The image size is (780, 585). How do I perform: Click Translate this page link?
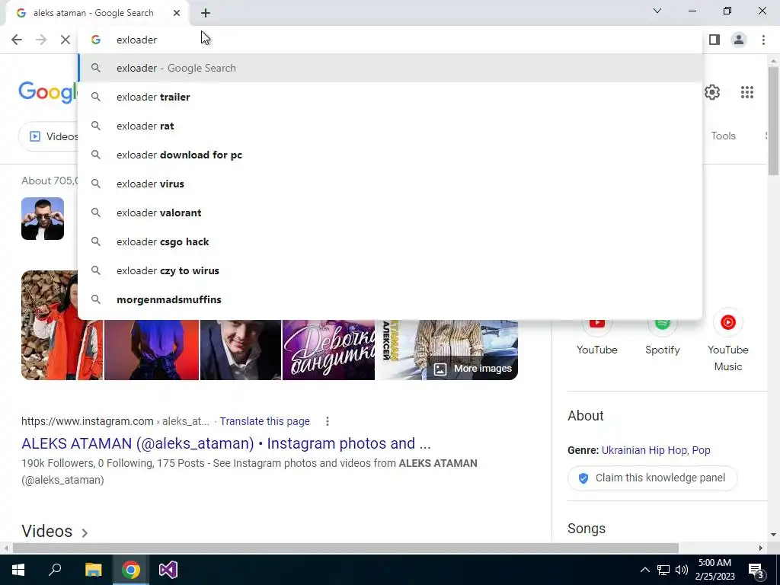click(264, 421)
